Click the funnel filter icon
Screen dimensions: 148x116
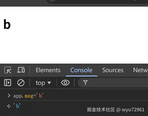85,83
